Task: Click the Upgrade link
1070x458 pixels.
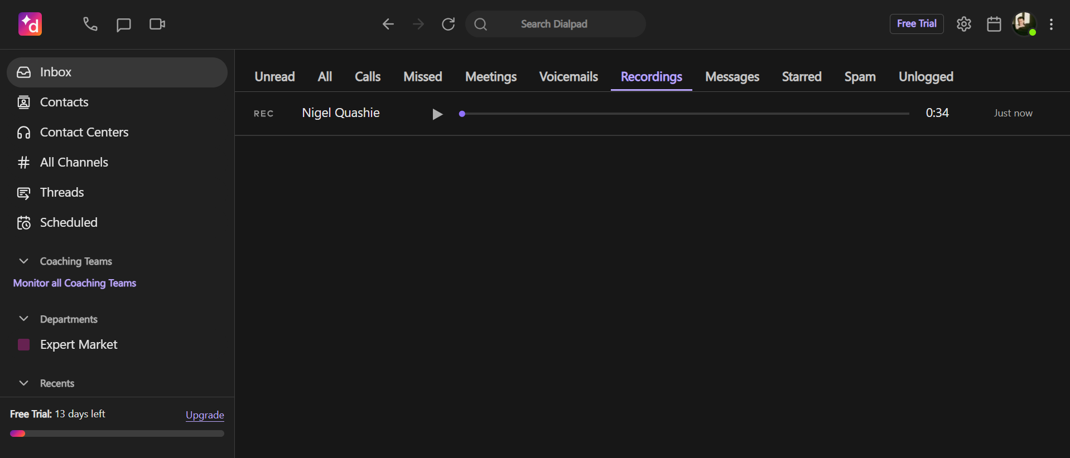Action: click(x=205, y=415)
